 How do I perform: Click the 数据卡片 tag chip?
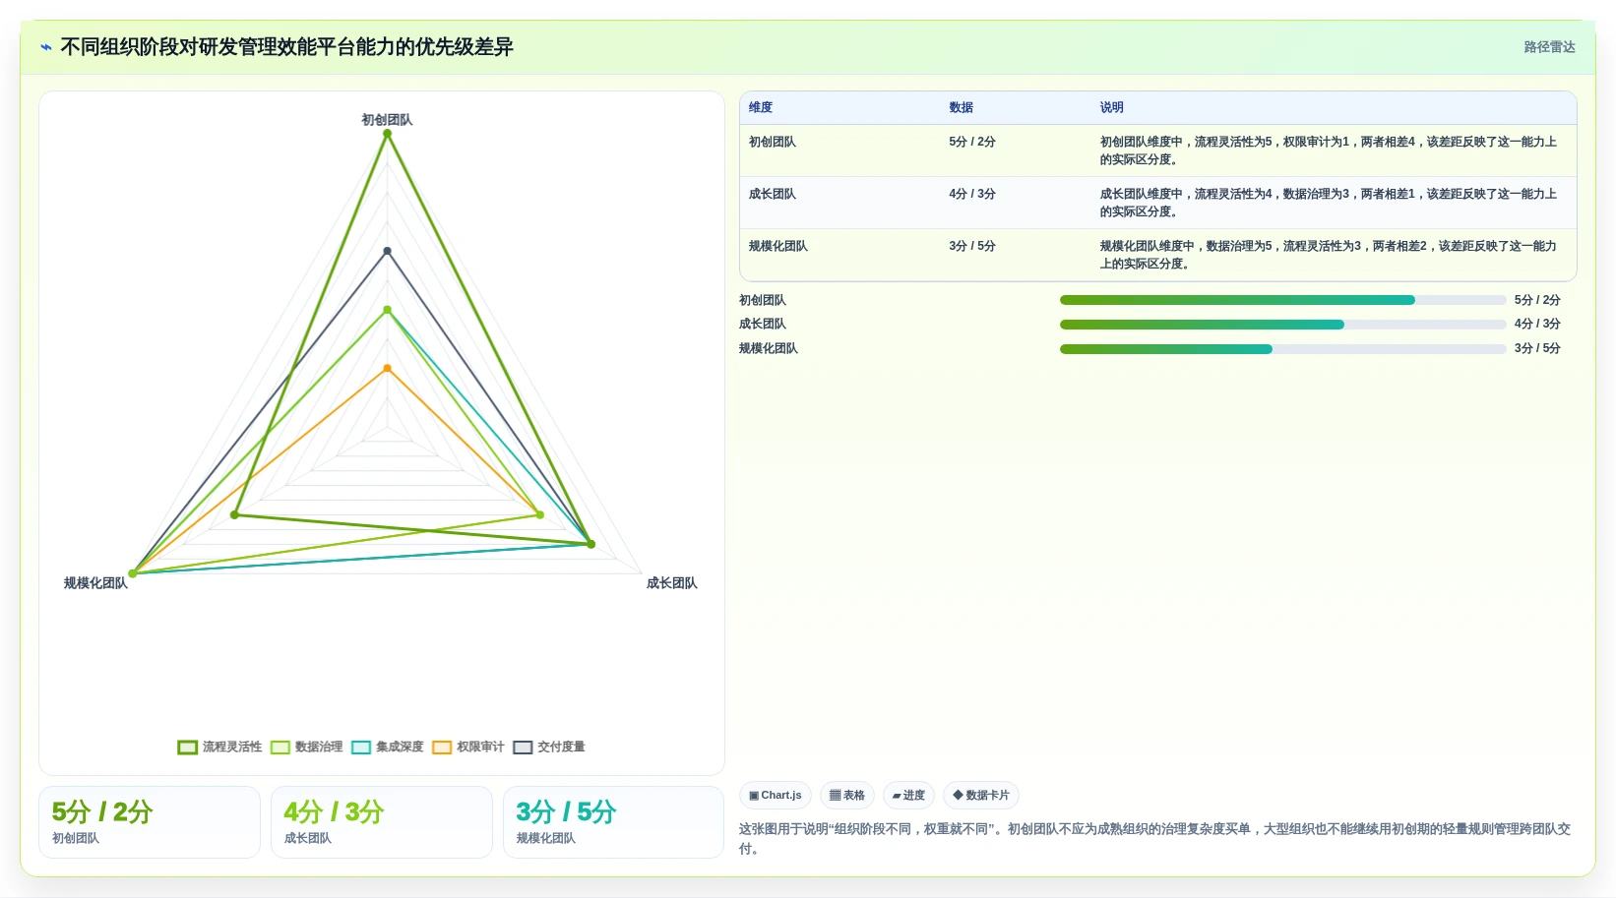tap(981, 795)
